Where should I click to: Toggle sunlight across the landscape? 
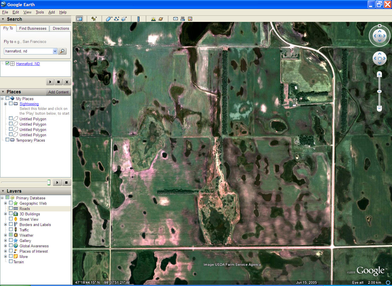tap(153, 19)
